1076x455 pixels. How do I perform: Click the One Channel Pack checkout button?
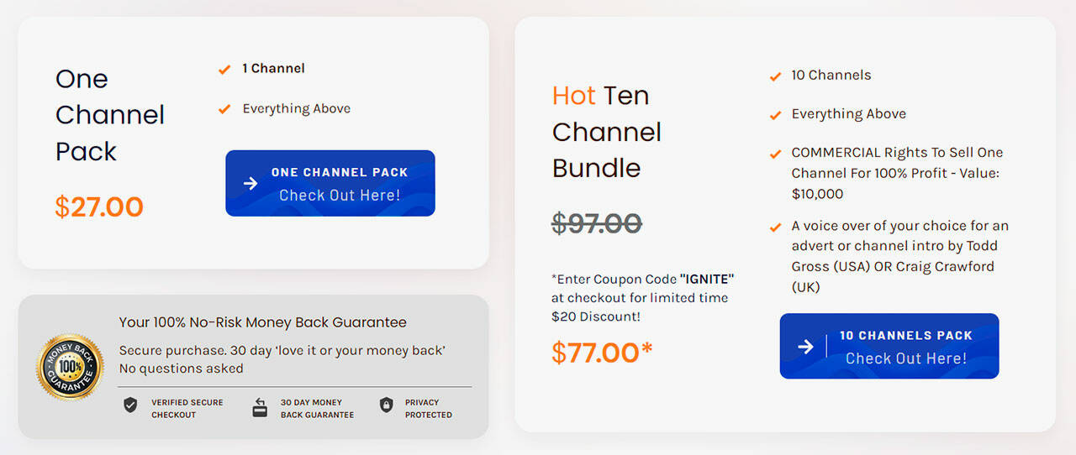tap(330, 183)
